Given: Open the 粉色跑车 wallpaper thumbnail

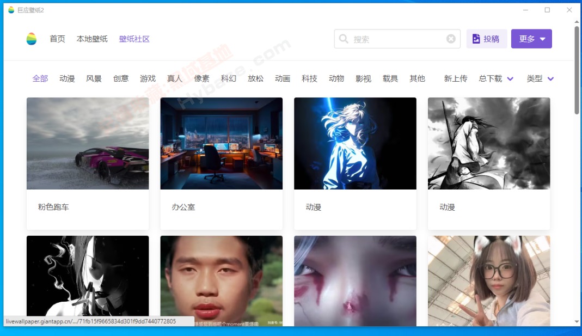Looking at the screenshot, I should click(88, 143).
